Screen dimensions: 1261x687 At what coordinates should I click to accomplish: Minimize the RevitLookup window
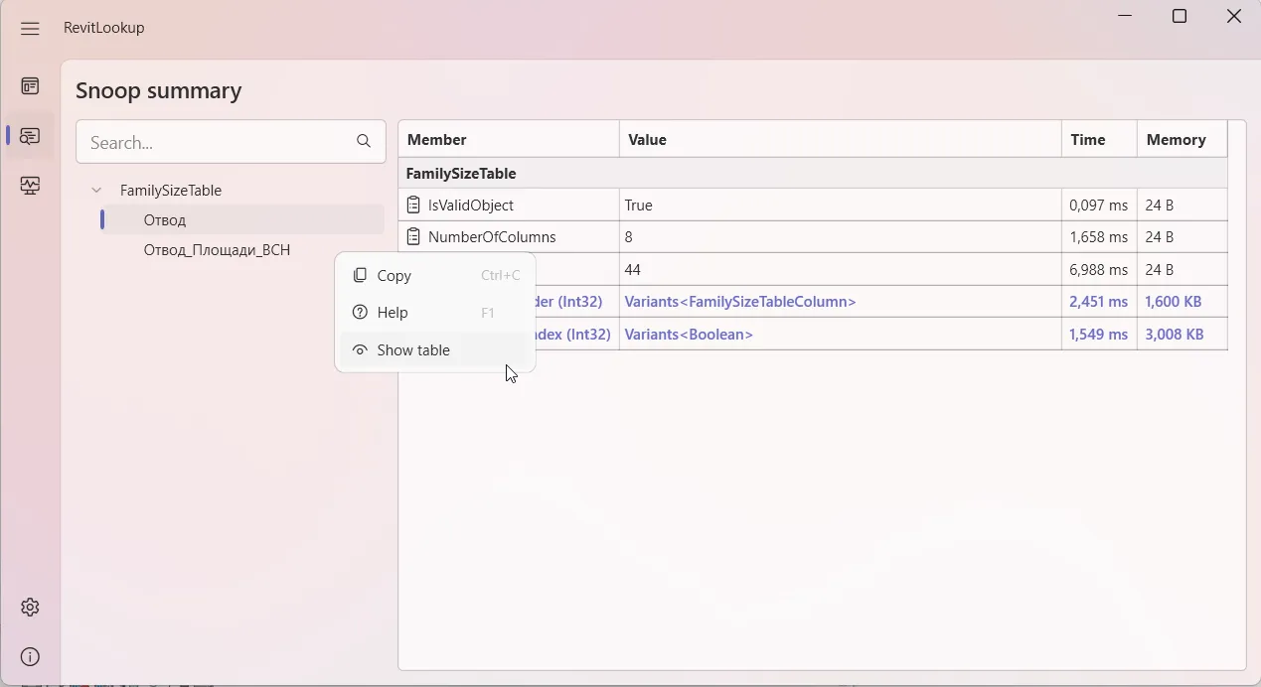(1125, 17)
